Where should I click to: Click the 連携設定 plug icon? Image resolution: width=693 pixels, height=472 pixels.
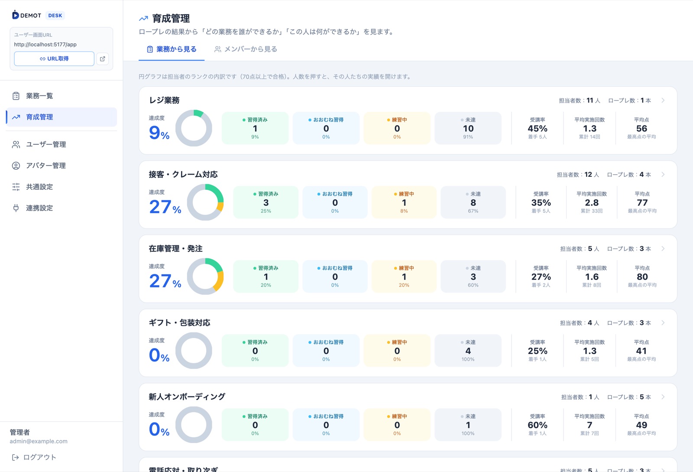tap(16, 208)
